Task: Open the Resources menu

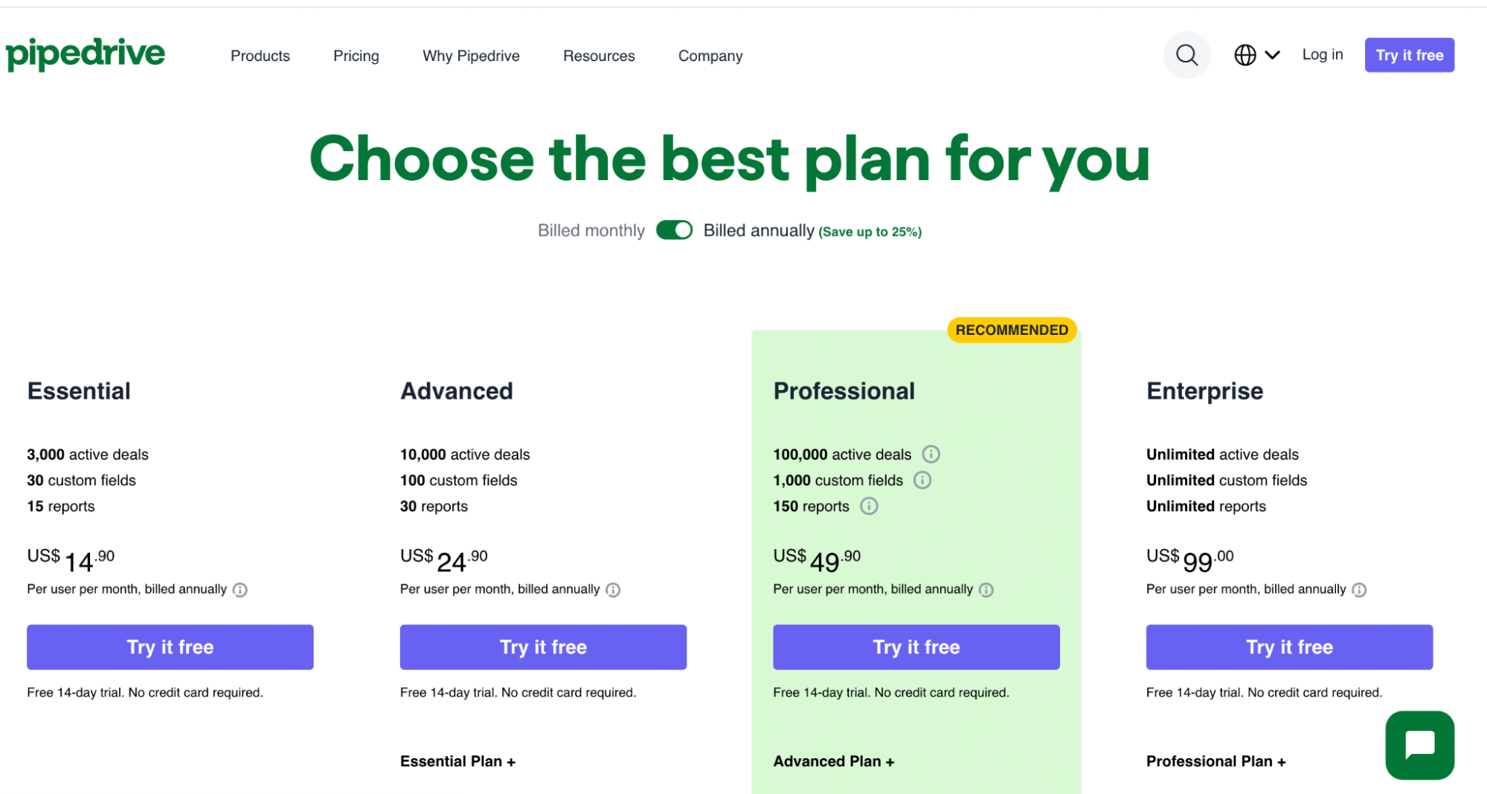Action: [598, 55]
